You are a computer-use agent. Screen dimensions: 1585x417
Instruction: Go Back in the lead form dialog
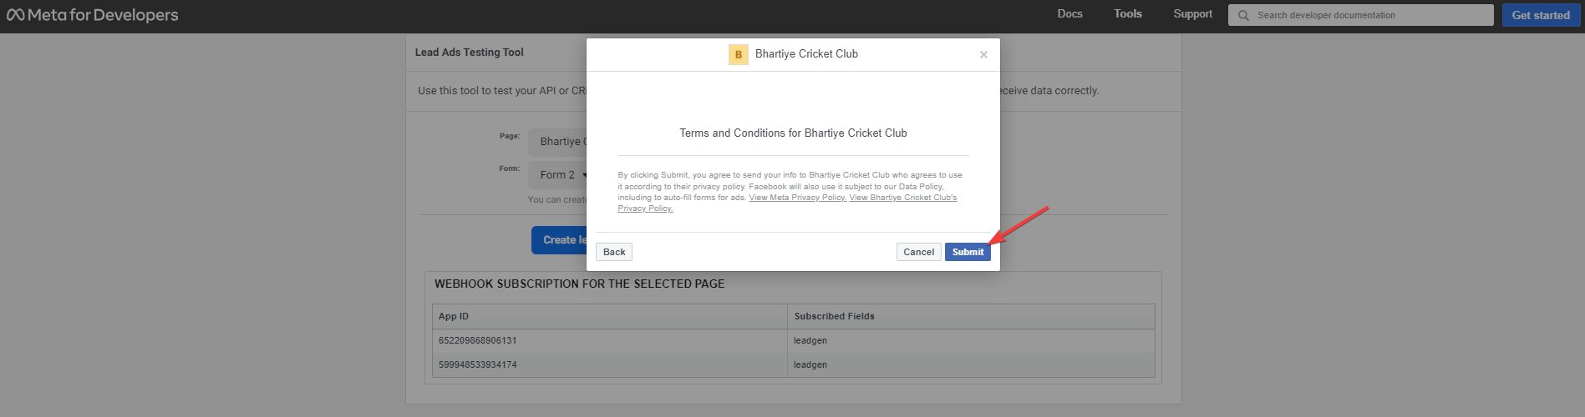[614, 252]
